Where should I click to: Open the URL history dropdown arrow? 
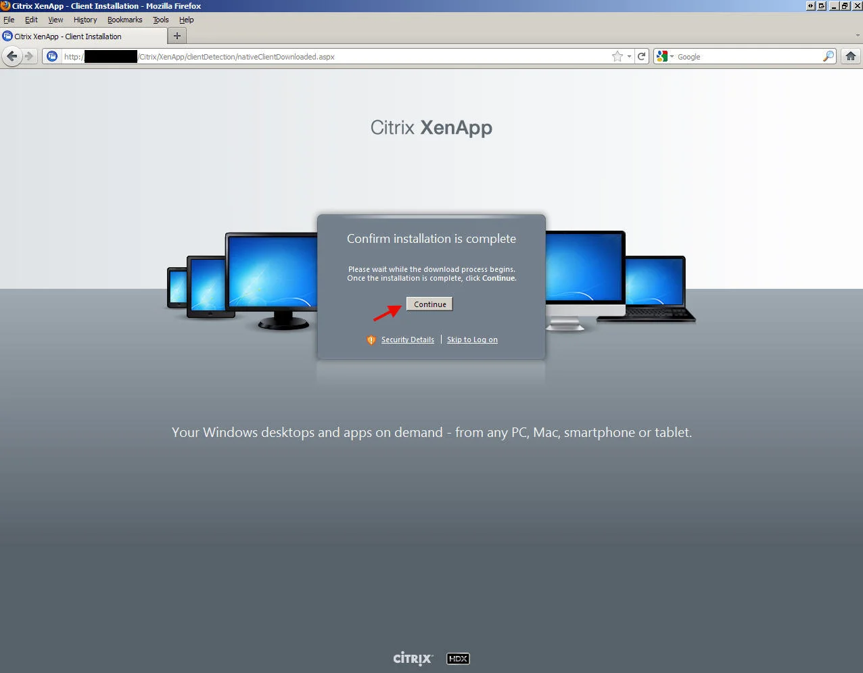tap(629, 57)
